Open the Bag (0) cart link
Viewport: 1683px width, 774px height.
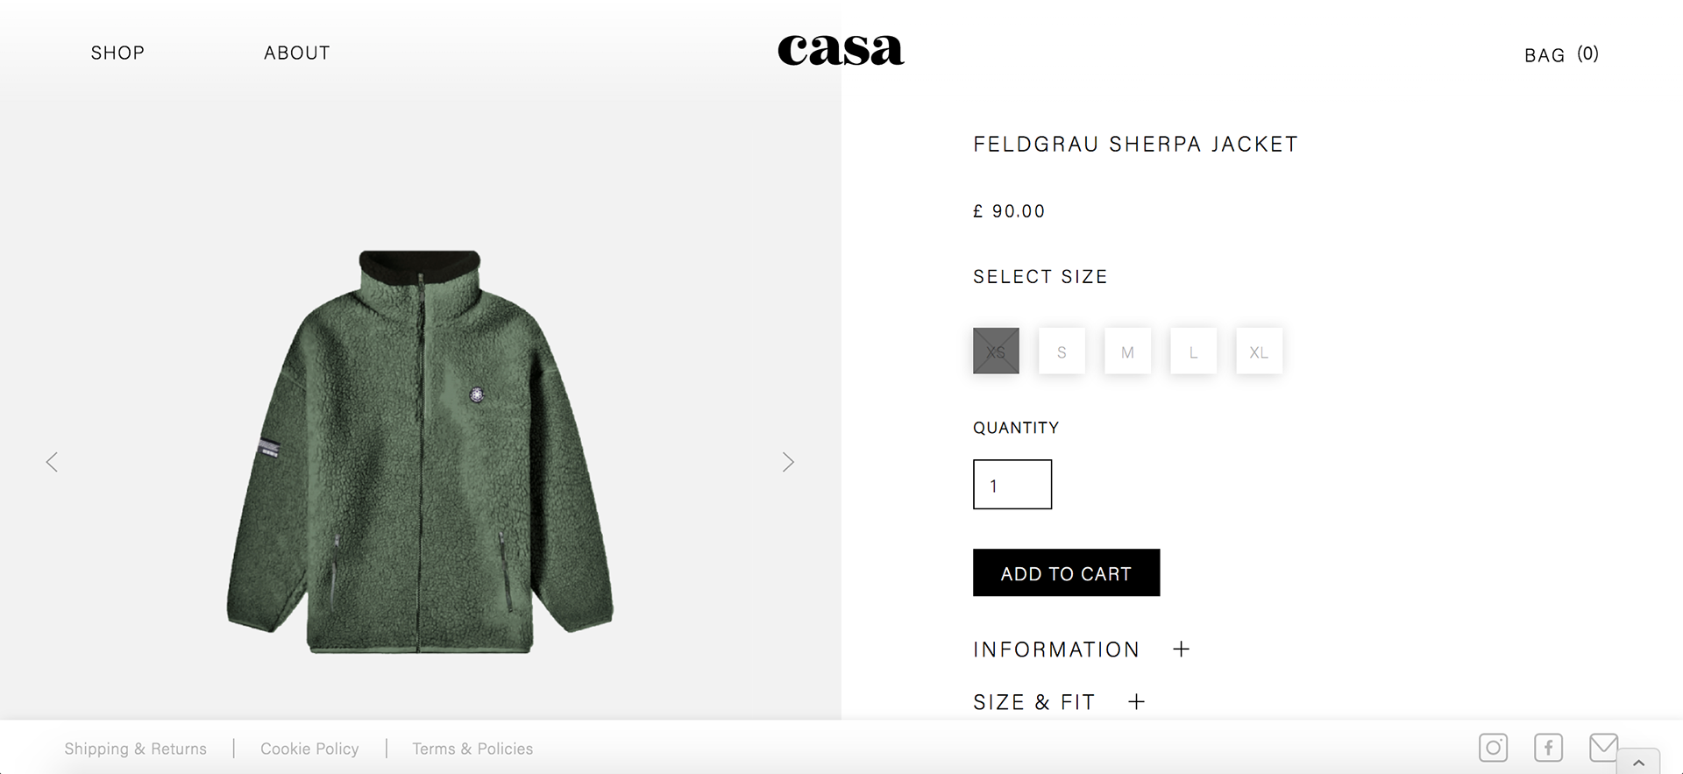coord(1561,54)
